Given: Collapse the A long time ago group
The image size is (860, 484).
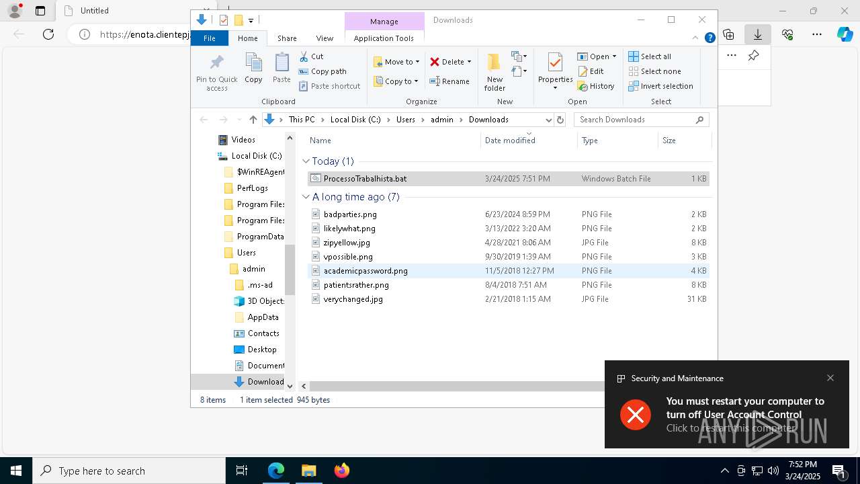Looking at the screenshot, I should click(x=306, y=197).
